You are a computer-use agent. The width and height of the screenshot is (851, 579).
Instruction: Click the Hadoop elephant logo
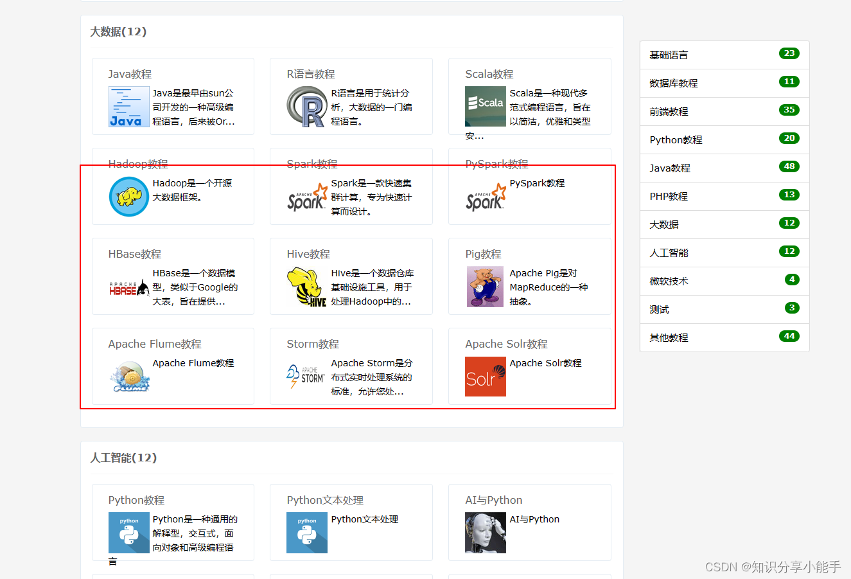[x=128, y=195]
